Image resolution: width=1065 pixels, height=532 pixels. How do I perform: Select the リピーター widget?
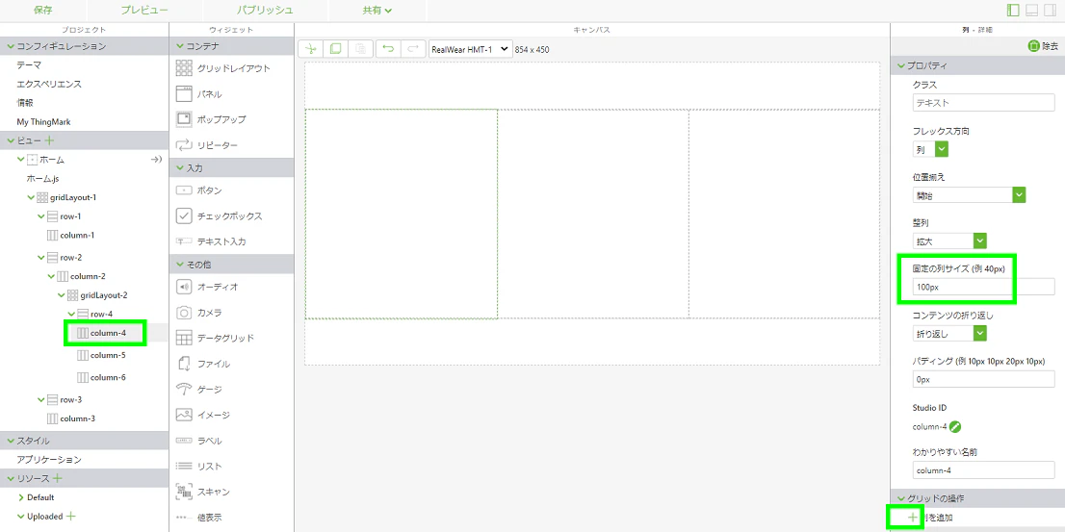(206, 145)
